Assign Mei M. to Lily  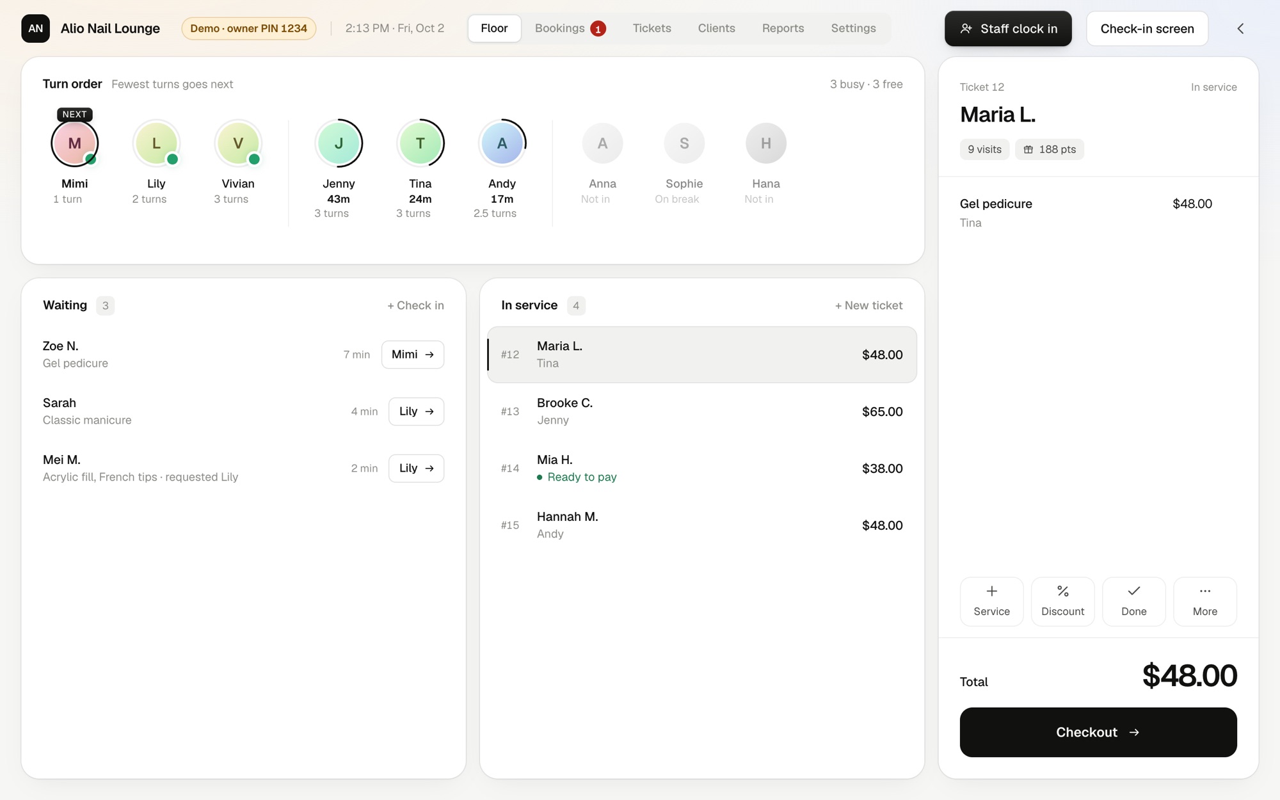pos(416,468)
